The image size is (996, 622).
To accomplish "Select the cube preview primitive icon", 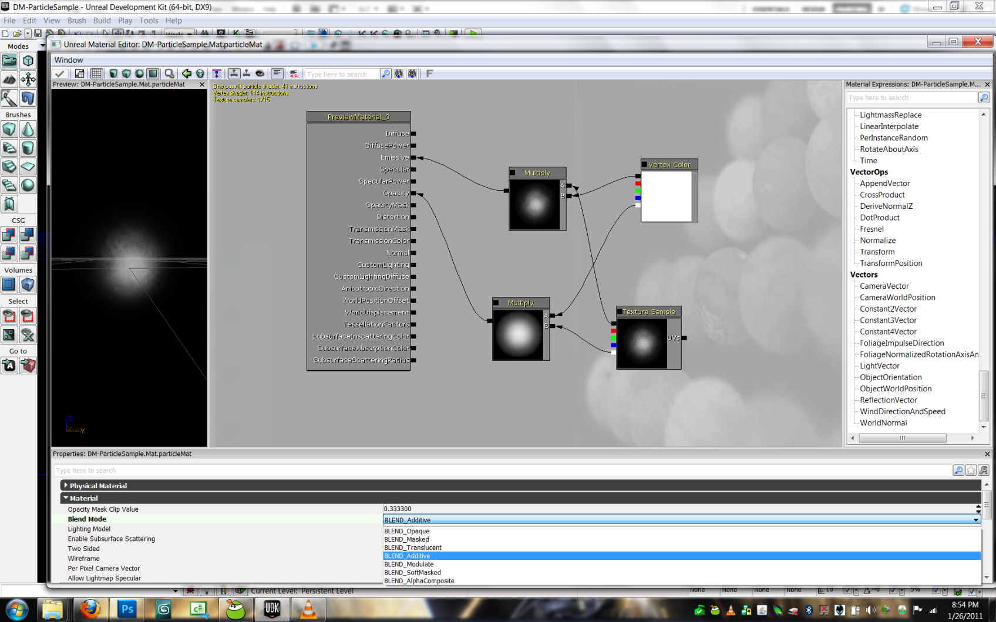I will point(126,73).
